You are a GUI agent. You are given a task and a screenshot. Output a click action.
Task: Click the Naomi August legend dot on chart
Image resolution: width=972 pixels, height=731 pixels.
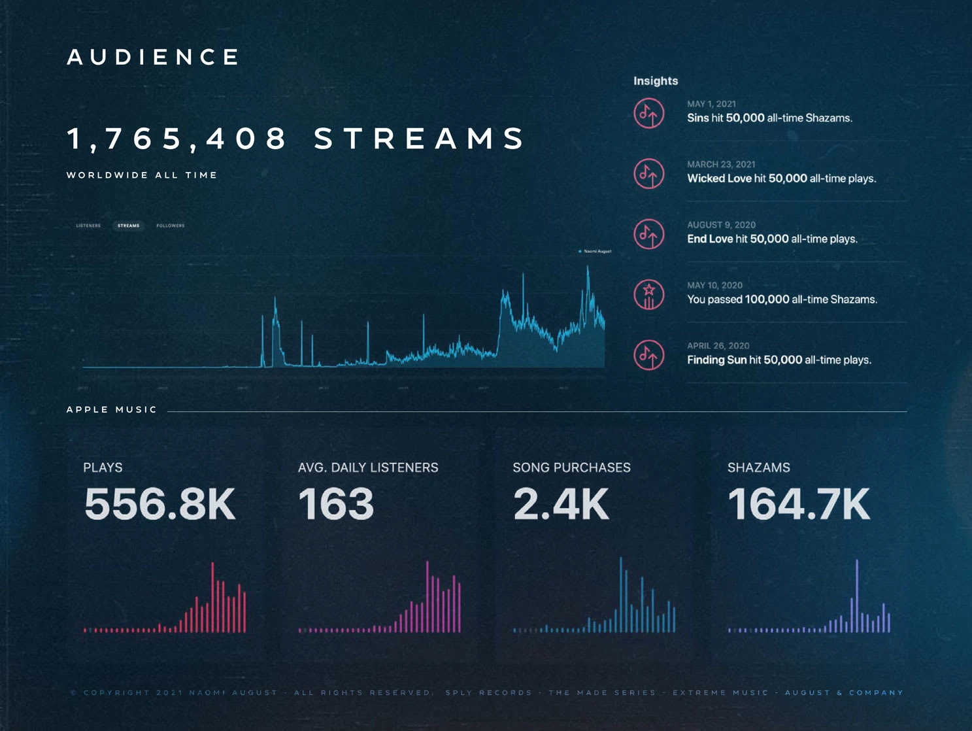point(580,251)
